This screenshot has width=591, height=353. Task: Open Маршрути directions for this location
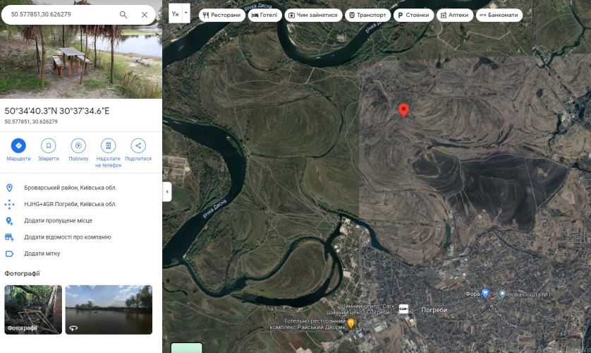coord(18,146)
